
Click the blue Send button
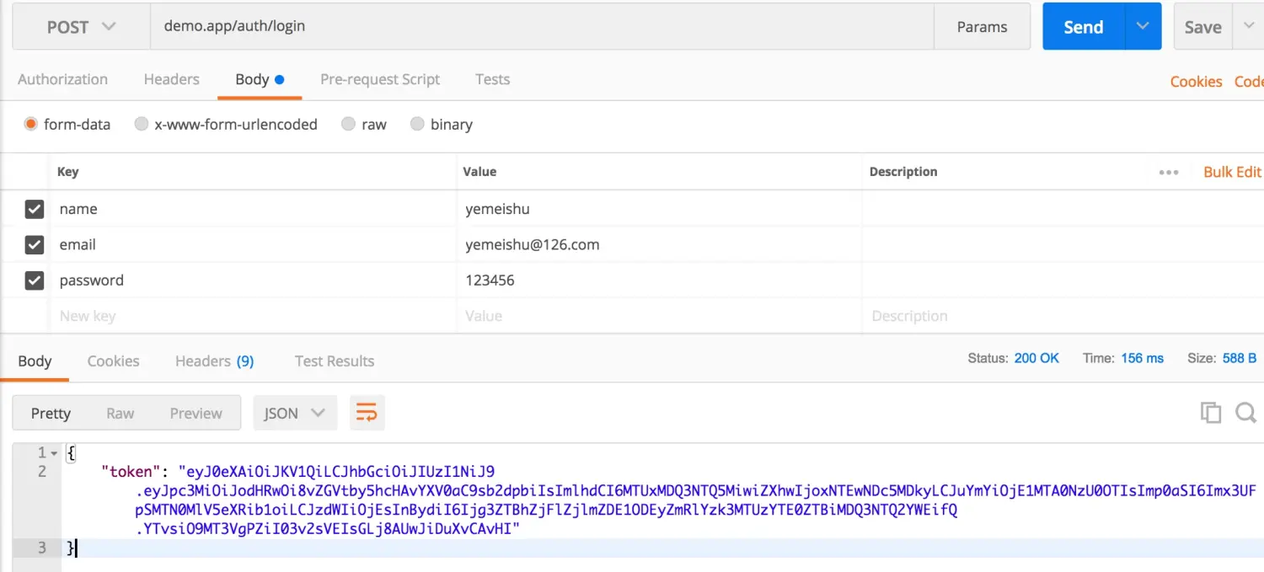coord(1083,27)
